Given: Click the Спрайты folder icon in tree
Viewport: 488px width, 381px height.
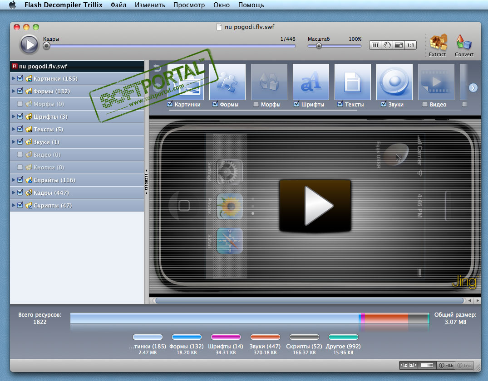Looking at the screenshot, I should coord(29,180).
